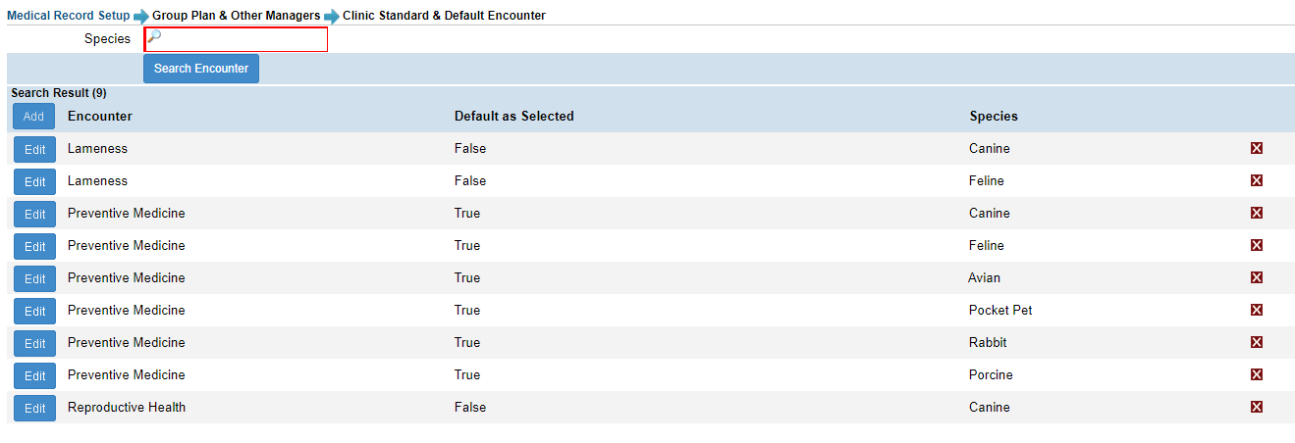Go to Group Plan & Other Managers breadcrumb
Viewport: 1295px width, 443px height.
click(x=236, y=16)
